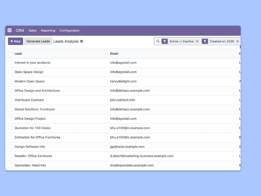261x196 pixels.
Task: Remove the Created on 2026 filter
Action: pos(237,41)
